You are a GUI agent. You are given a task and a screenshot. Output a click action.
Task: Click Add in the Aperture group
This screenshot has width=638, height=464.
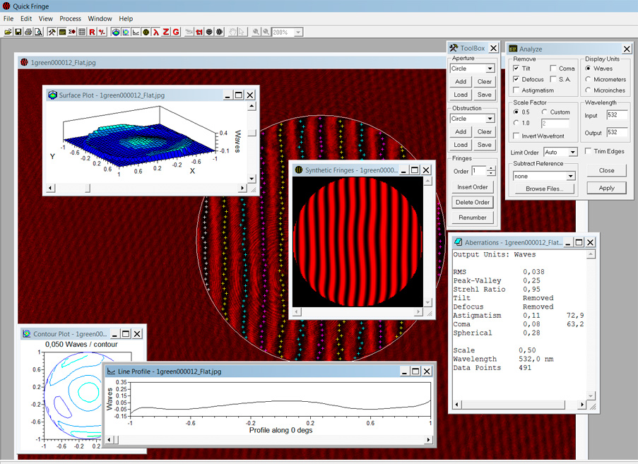461,81
